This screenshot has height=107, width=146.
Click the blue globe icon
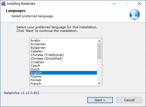[x=134, y=14]
